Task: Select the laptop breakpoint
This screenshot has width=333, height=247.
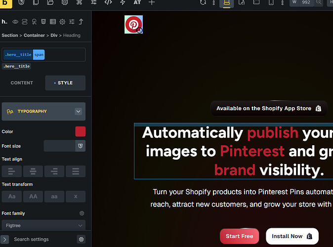Action: pos(227,3)
